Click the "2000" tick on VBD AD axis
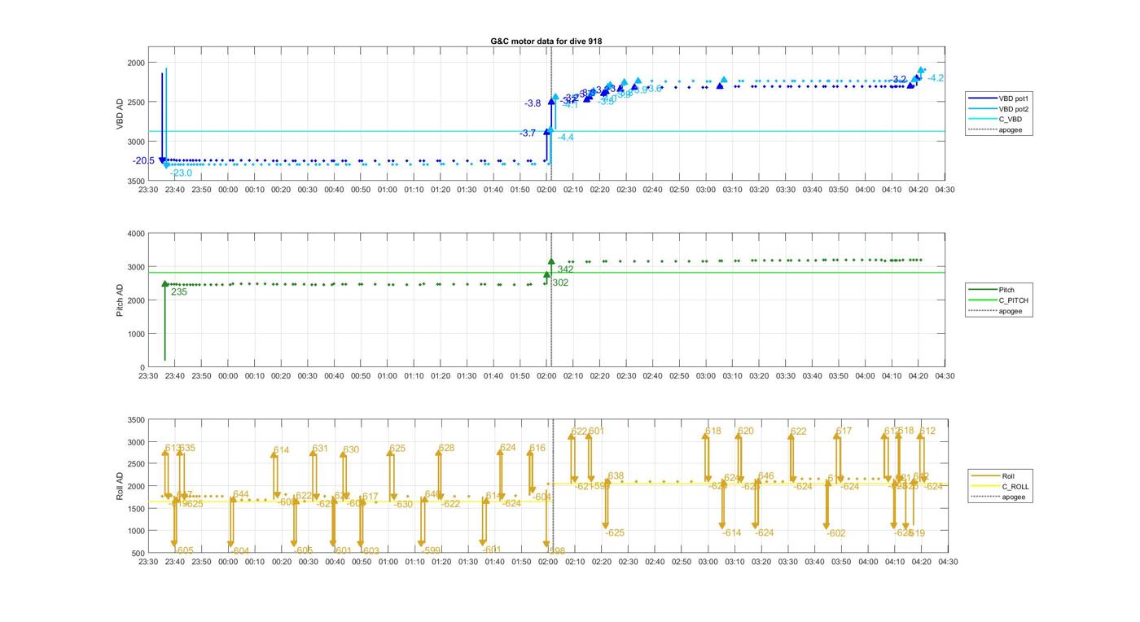The width and height of the screenshot is (1140, 622). coord(135,63)
